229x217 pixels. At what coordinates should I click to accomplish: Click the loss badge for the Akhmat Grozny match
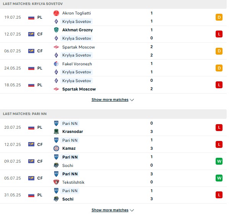coord(219,34)
